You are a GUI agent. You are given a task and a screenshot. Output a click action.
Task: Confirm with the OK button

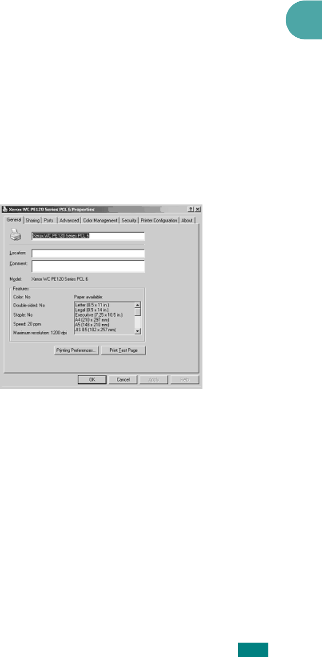coord(92,380)
